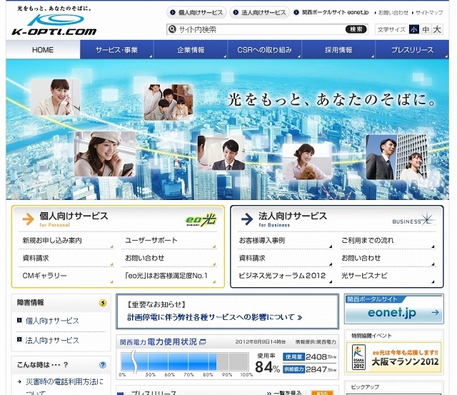Open お問い合わせ link in top header
The height and width of the screenshot is (395, 457).
pos(392,13)
